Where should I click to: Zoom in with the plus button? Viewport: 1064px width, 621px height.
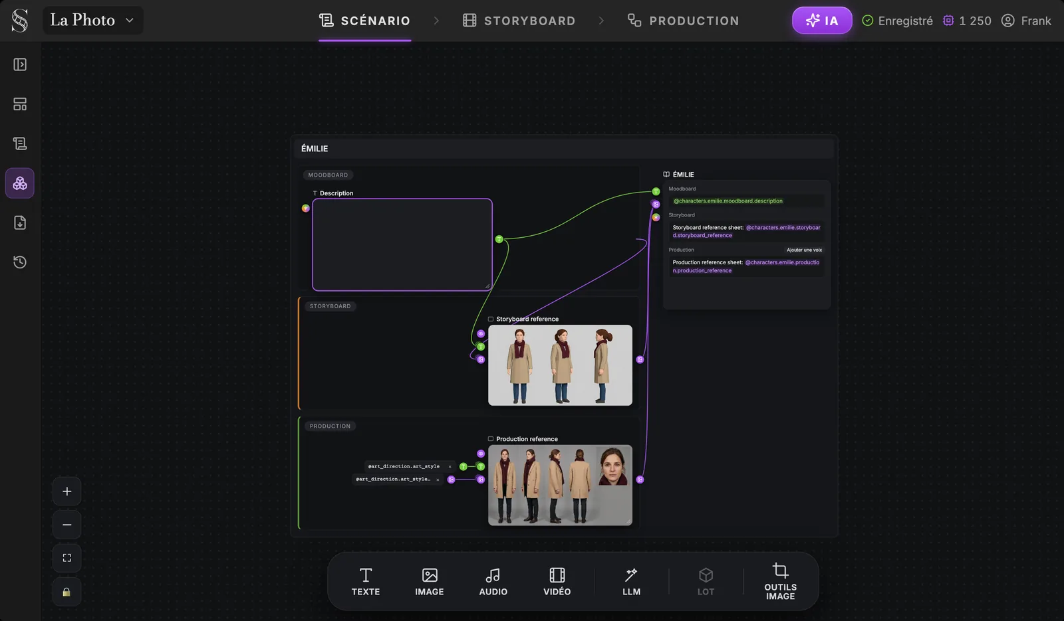tap(66, 491)
